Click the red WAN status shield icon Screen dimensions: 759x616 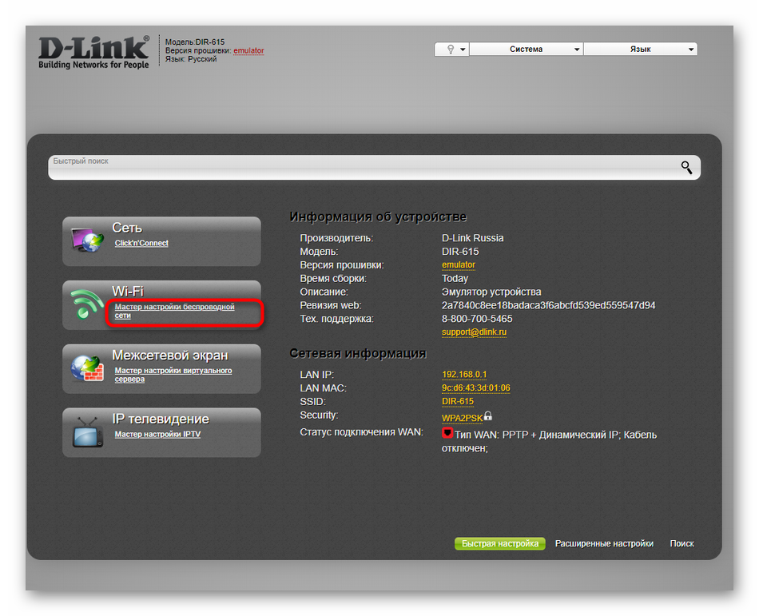[x=447, y=434]
